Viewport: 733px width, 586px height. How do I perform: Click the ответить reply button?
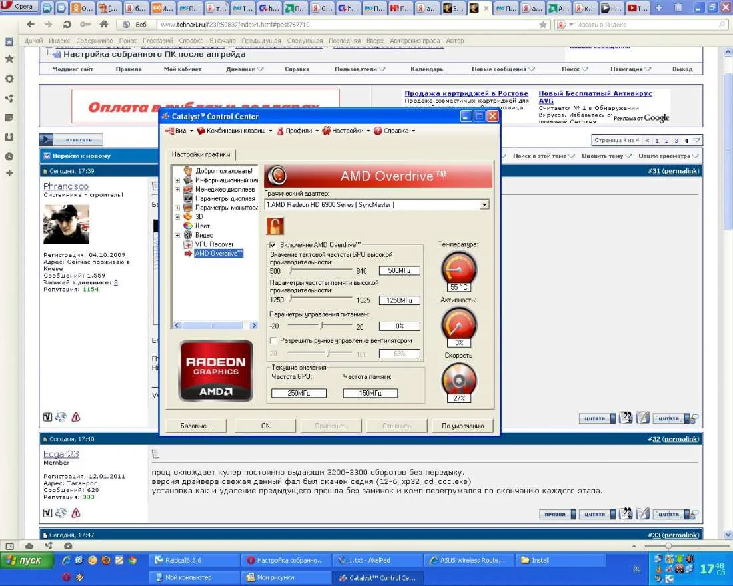pyautogui.click(x=71, y=139)
